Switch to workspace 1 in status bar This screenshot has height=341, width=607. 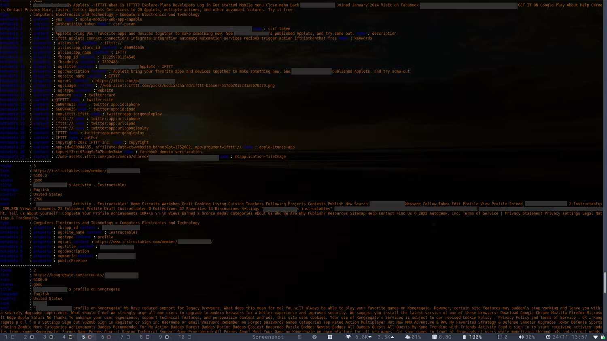click(9, 337)
